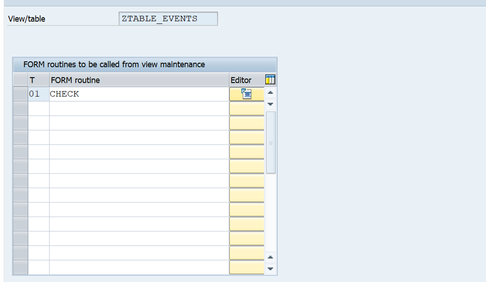
Task: Mark the row selector of the last row
Action: (20, 267)
